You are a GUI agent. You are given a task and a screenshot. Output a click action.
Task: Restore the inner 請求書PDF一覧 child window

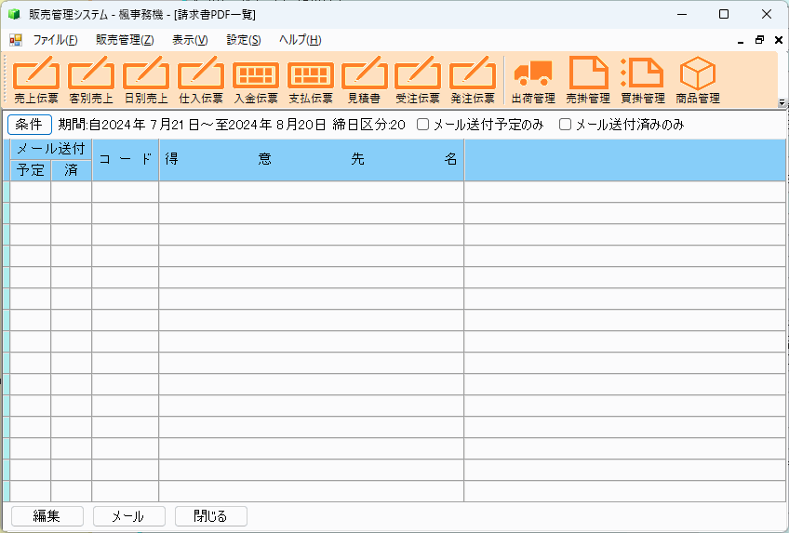tap(760, 40)
